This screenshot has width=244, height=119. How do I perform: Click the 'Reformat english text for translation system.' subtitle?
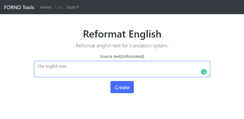122,46
